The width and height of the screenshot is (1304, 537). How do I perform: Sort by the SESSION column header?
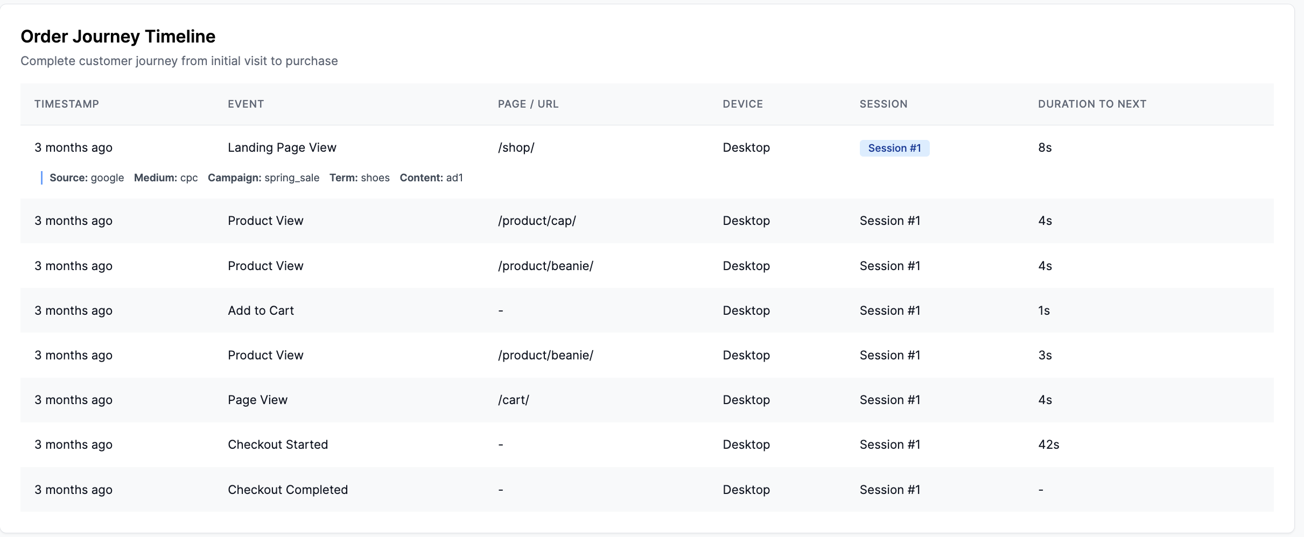tap(883, 104)
